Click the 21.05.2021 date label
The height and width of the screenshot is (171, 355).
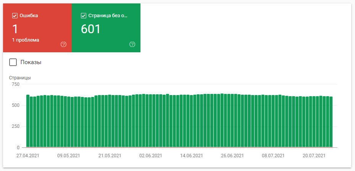[x=110, y=156]
